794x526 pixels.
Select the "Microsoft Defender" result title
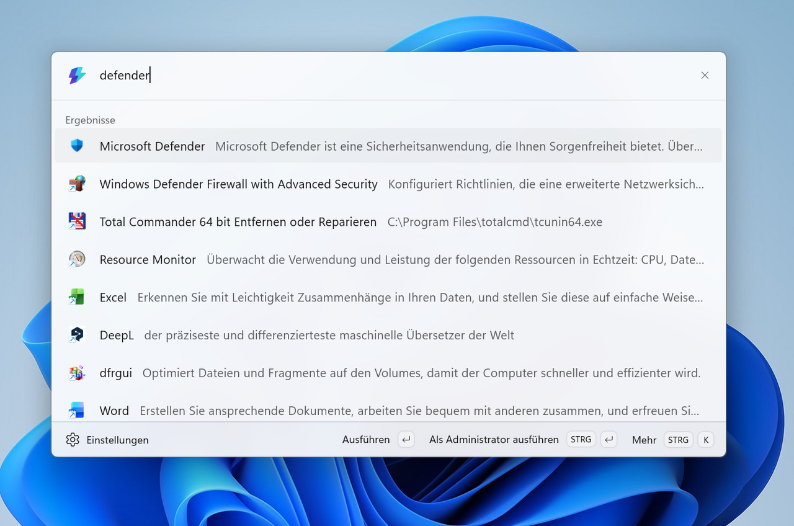pyautogui.click(x=153, y=146)
